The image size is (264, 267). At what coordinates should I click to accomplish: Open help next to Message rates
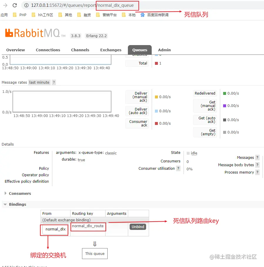click(x=54, y=83)
